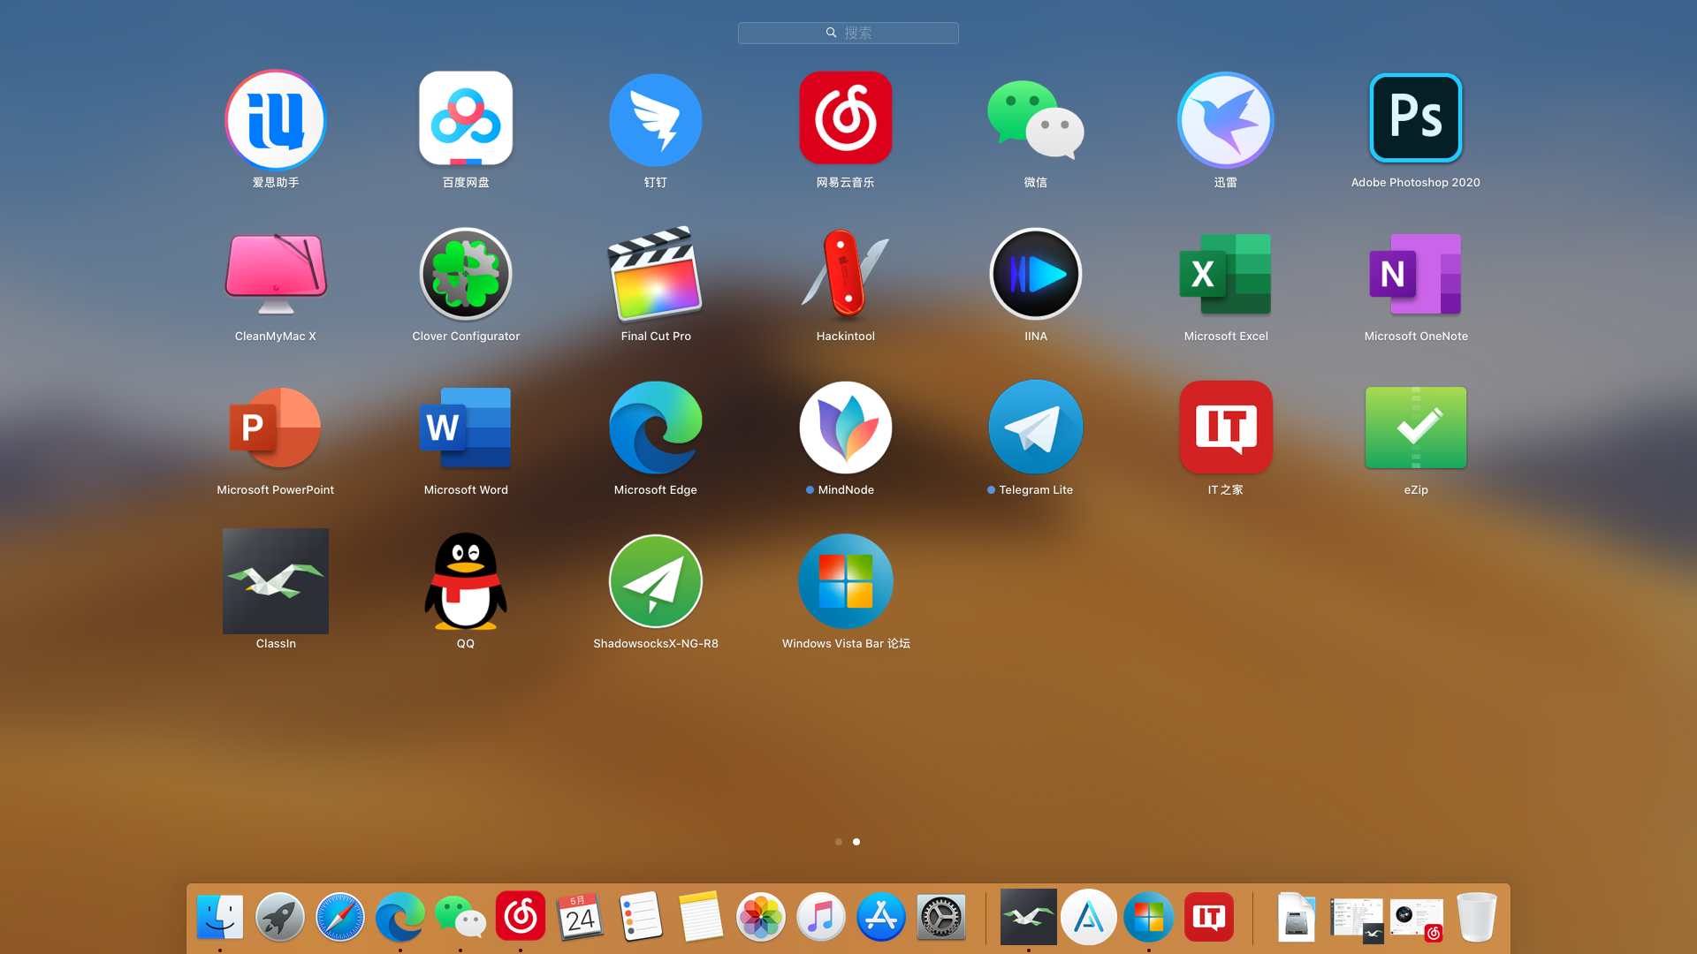Open WeChat from the Dock
The height and width of the screenshot is (954, 1697).
tap(460, 917)
